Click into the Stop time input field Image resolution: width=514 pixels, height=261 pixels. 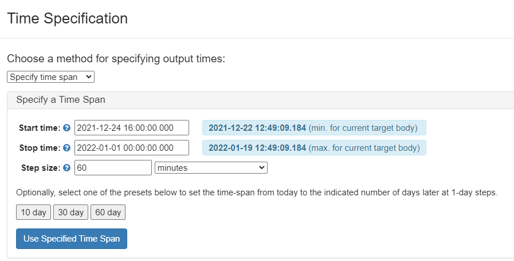131,148
